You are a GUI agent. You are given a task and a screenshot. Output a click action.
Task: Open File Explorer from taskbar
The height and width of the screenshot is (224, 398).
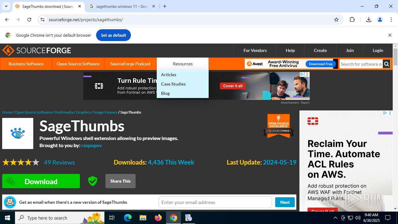(143, 218)
